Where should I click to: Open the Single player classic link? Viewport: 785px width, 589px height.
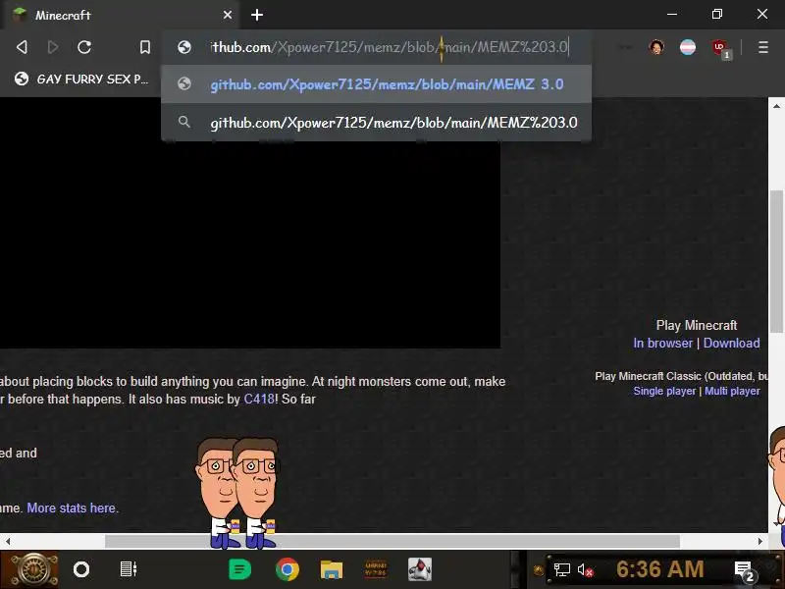pos(664,391)
